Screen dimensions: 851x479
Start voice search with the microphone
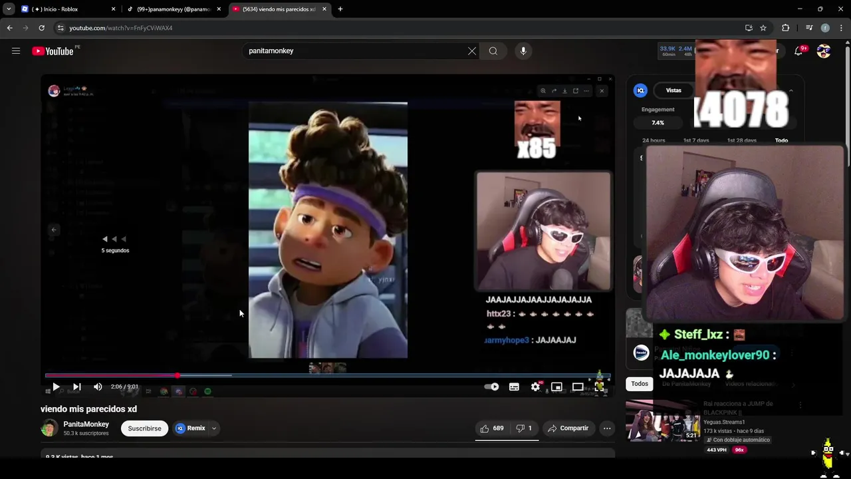(523, 51)
